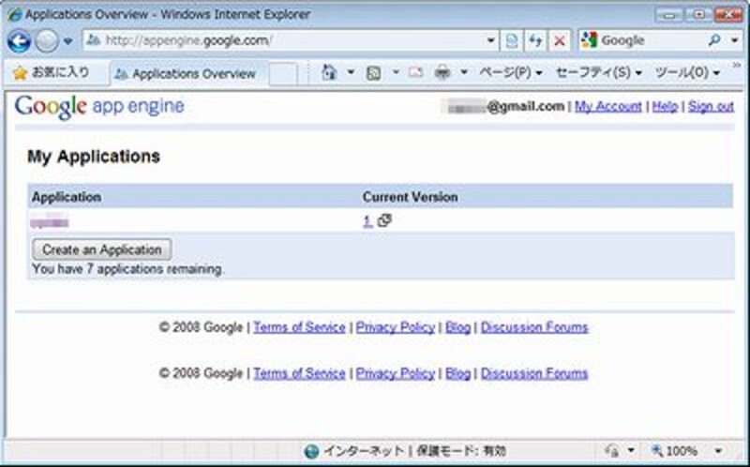Open the ページ(P) menu
This screenshot has width=750, height=467.
click(x=511, y=73)
